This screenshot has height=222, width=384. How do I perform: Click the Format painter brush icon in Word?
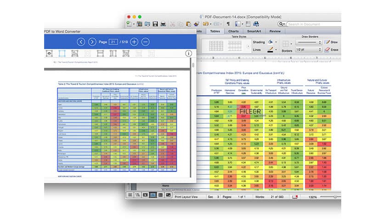click(x=197, y=24)
